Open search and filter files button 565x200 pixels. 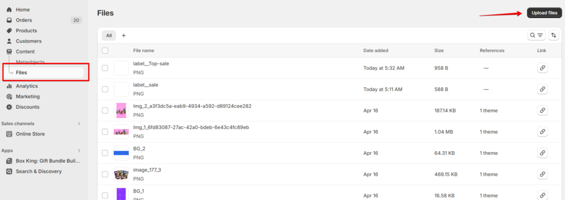pos(536,35)
